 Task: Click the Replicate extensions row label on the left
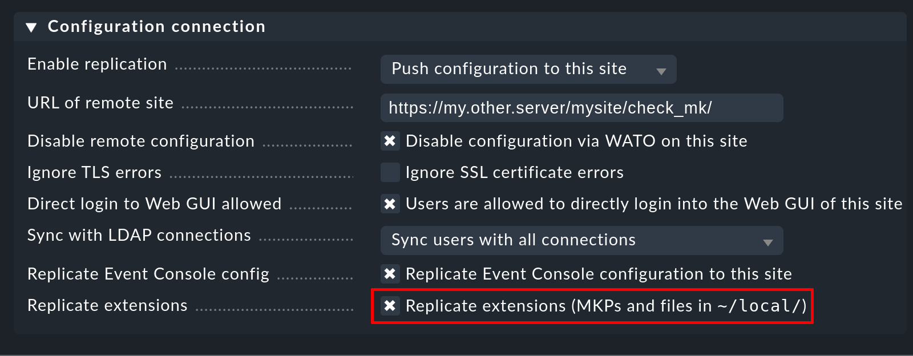point(107,306)
